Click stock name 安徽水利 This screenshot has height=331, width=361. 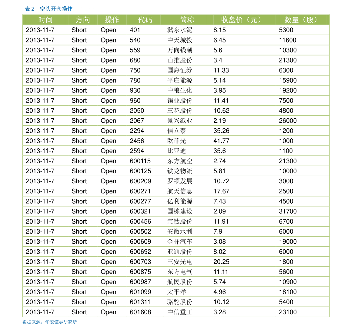[179, 231]
